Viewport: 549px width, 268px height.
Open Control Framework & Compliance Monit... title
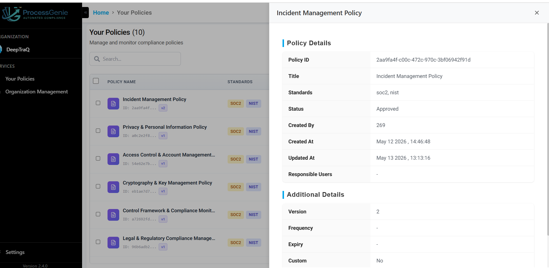tap(169, 210)
